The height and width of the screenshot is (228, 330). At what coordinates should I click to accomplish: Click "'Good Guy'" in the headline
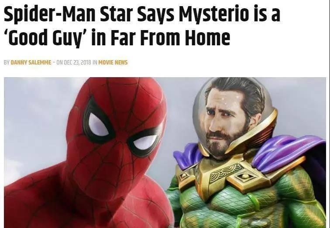point(47,38)
